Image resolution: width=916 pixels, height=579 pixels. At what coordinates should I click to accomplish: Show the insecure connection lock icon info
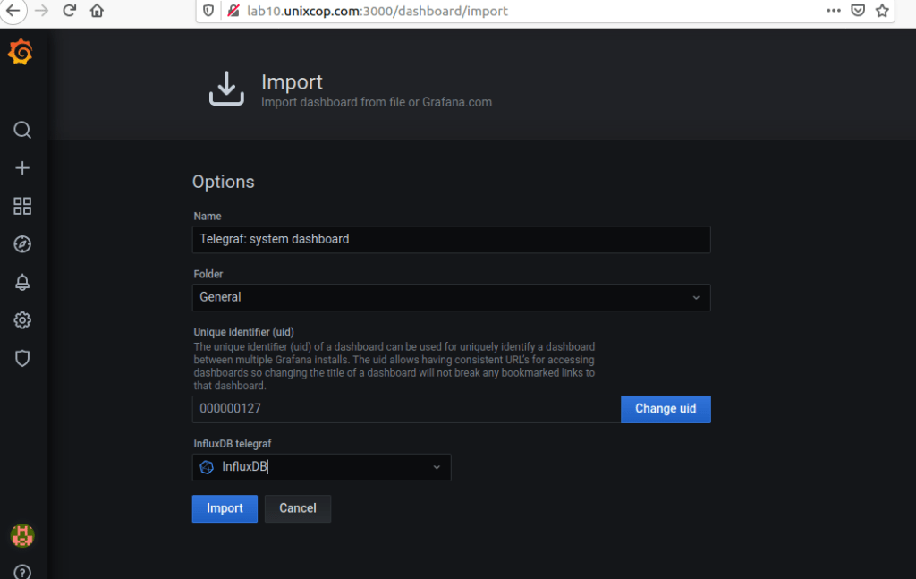click(233, 11)
